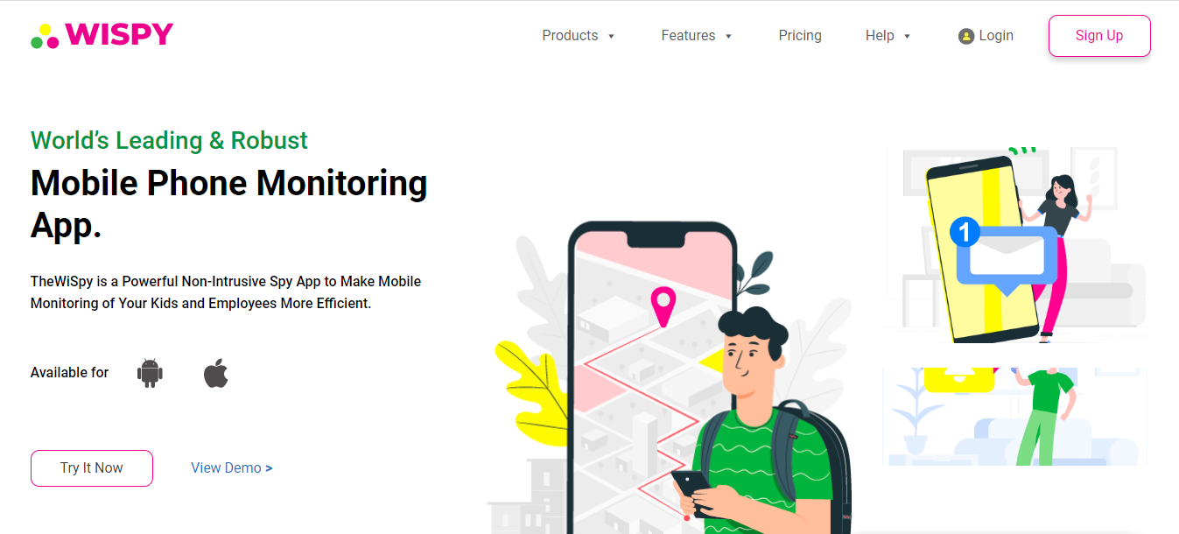This screenshot has height=534, width=1179.
Task: Open the View Demo link
Action: [x=232, y=468]
